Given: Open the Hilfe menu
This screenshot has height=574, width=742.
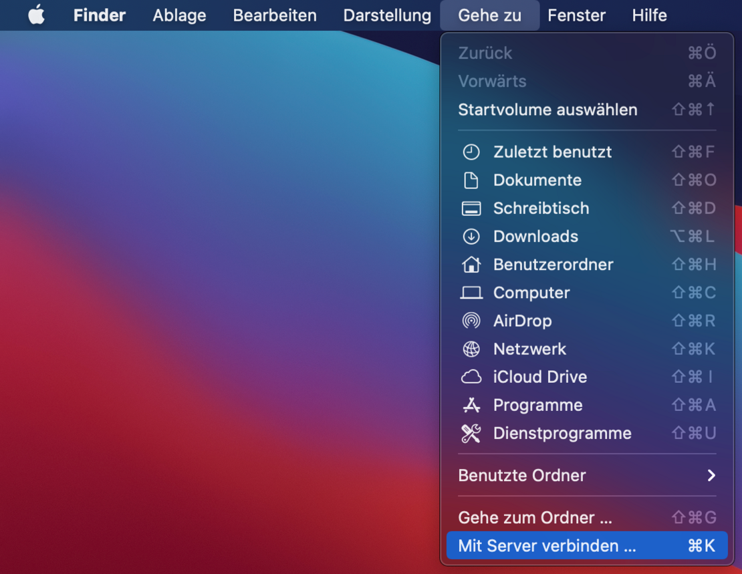Looking at the screenshot, I should [x=648, y=15].
